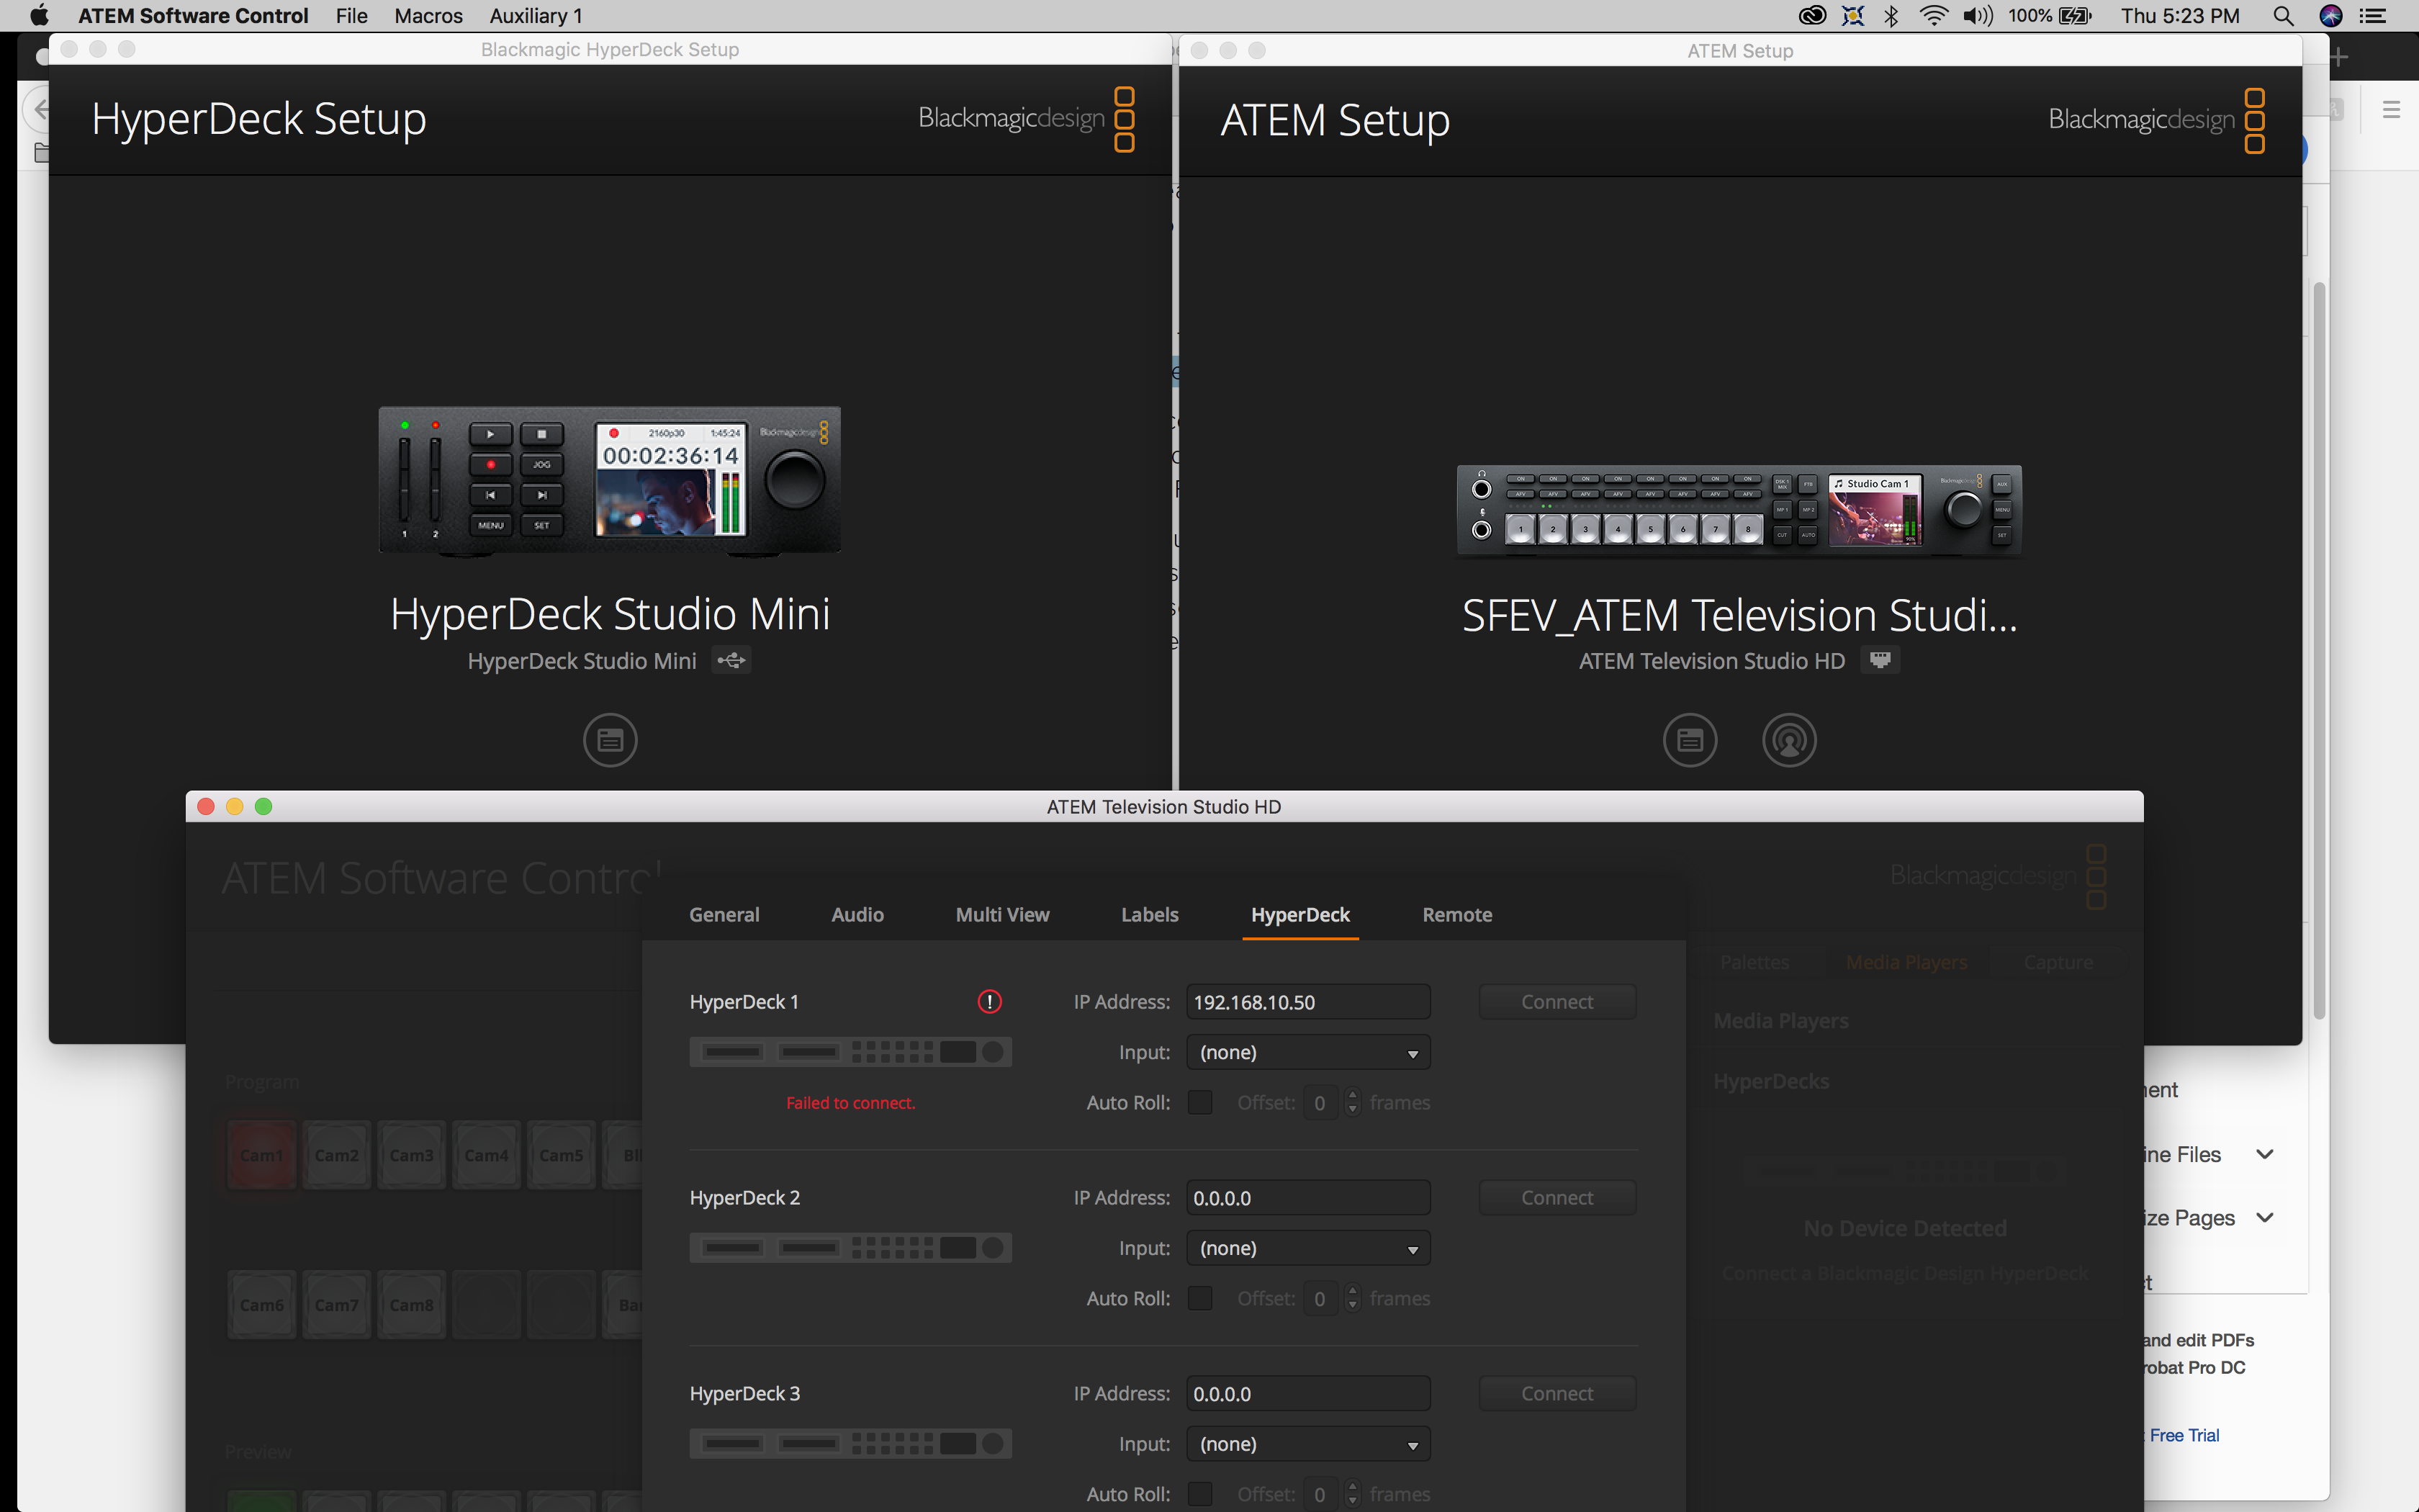Select HyperDeck settings tab
The width and height of the screenshot is (2419, 1512).
click(x=1300, y=914)
